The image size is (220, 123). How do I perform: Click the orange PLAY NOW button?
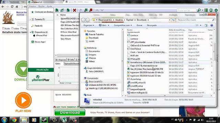click(x=23, y=102)
